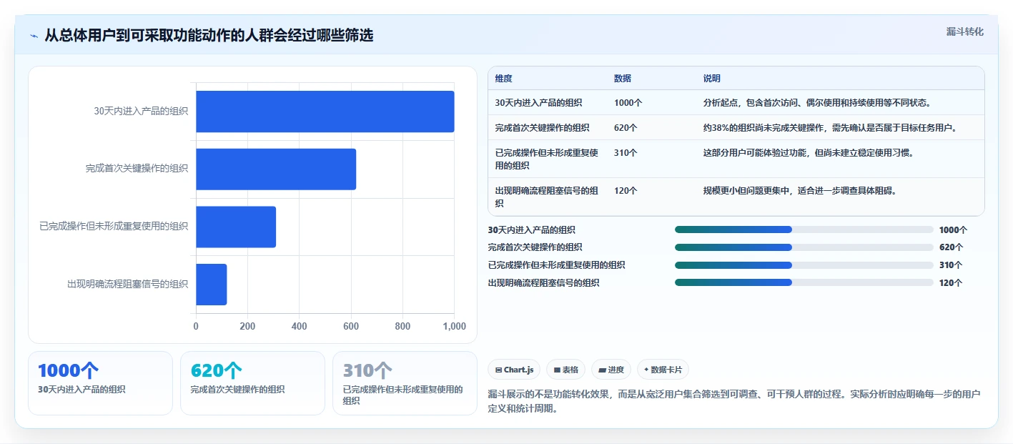Click the 310个 value beside the progress bar
The height and width of the screenshot is (444, 1013).
(x=952, y=265)
